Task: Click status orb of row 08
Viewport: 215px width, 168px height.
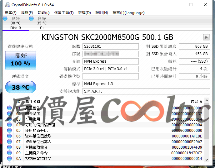Action: tap(9, 147)
